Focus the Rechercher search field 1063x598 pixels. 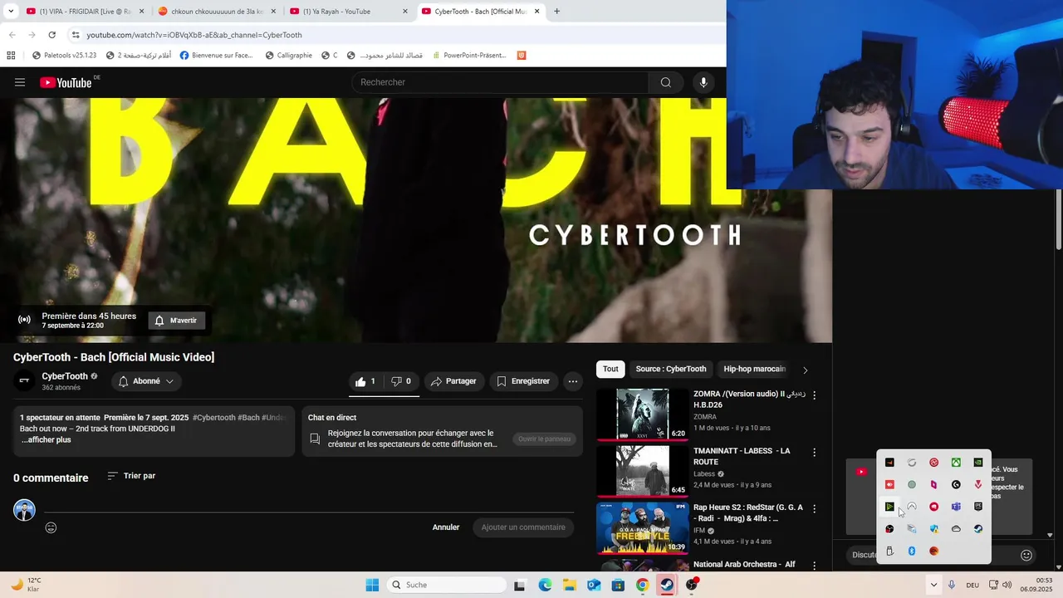click(501, 82)
